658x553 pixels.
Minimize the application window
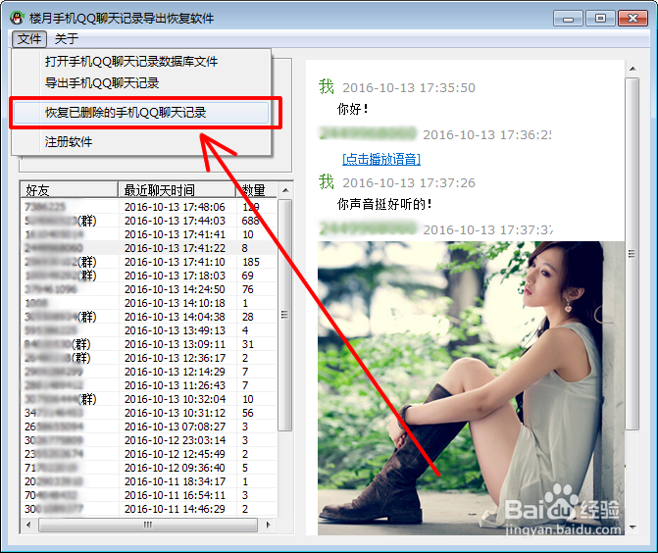(x=568, y=19)
